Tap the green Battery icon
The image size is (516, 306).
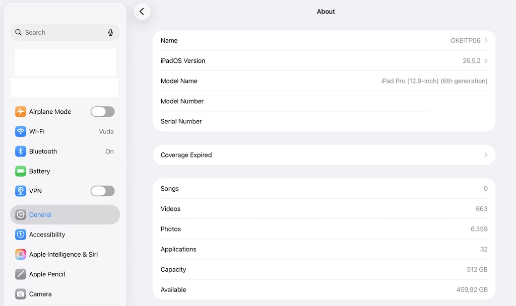(20, 171)
